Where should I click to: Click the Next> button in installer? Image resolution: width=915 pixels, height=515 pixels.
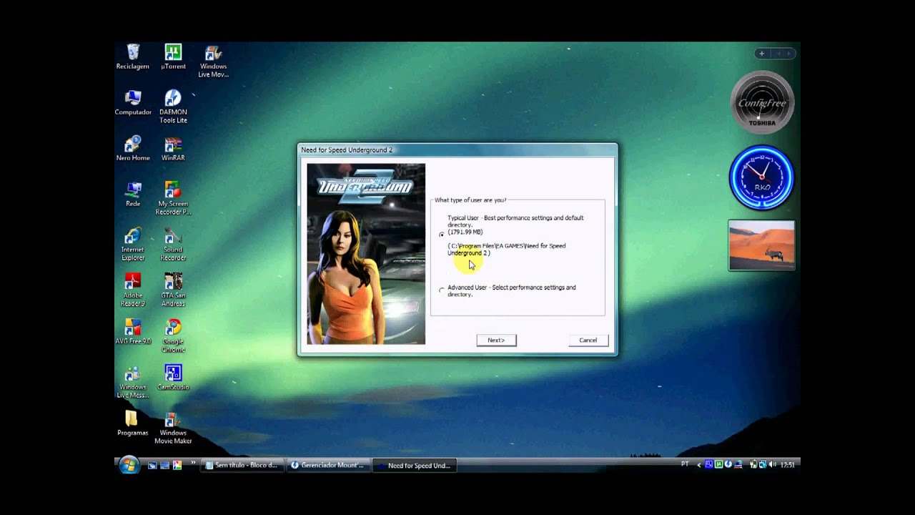click(496, 340)
